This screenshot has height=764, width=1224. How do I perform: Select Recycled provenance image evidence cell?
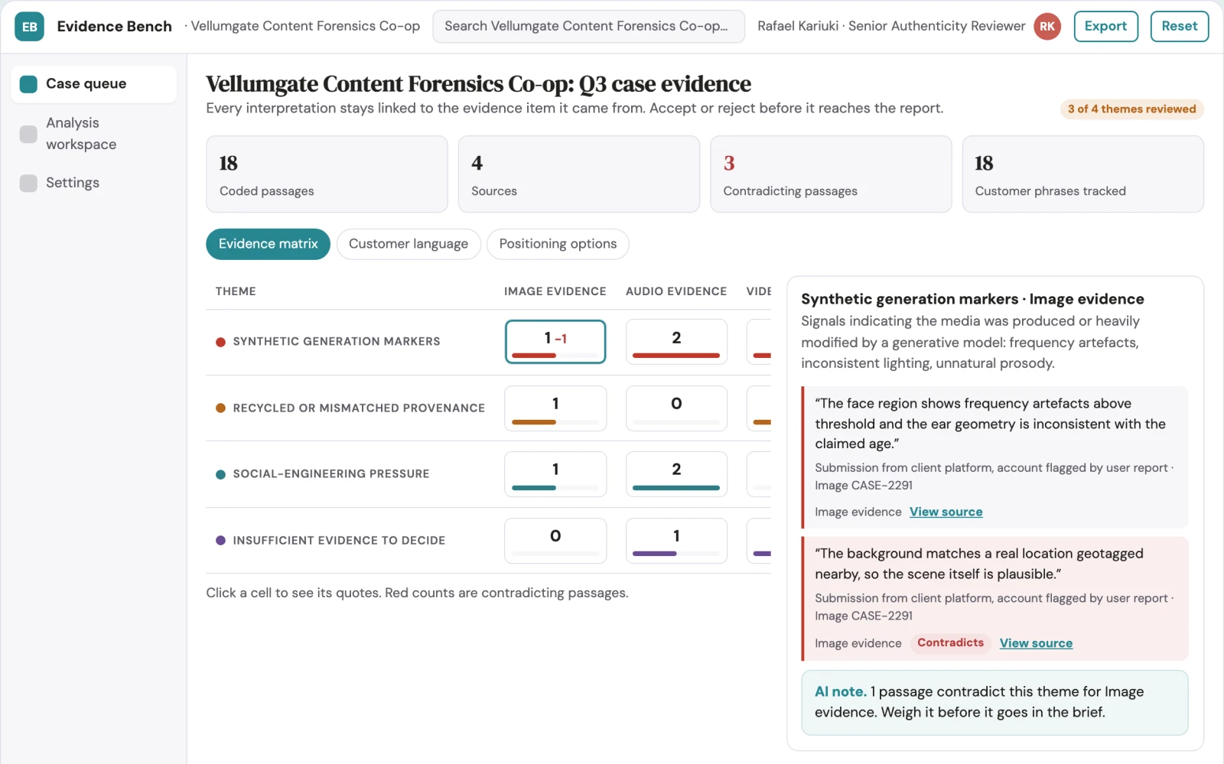(x=555, y=408)
